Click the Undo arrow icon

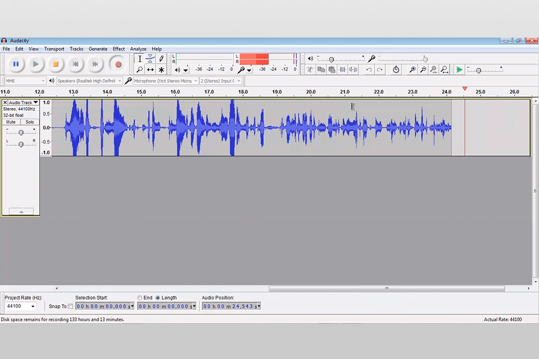pos(369,70)
